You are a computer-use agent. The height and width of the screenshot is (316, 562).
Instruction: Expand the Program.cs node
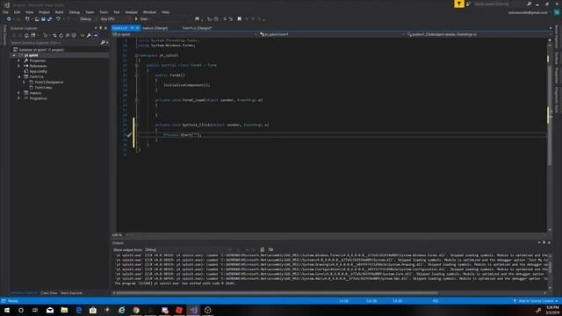(19, 98)
